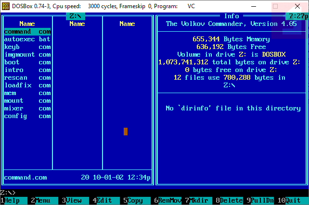Select the command.com file row
309x205 pixels.
[27, 32]
